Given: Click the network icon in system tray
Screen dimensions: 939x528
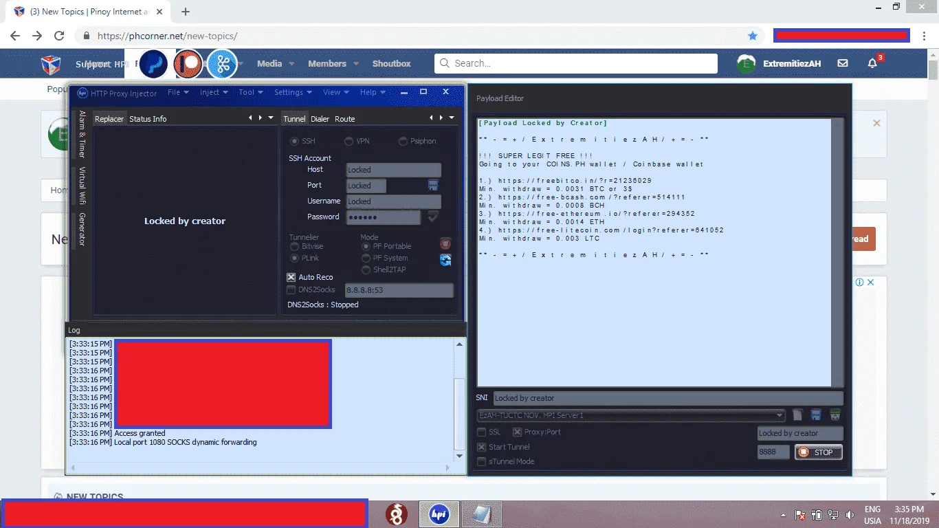Looking at the screenshot, I should pos(833,514).
